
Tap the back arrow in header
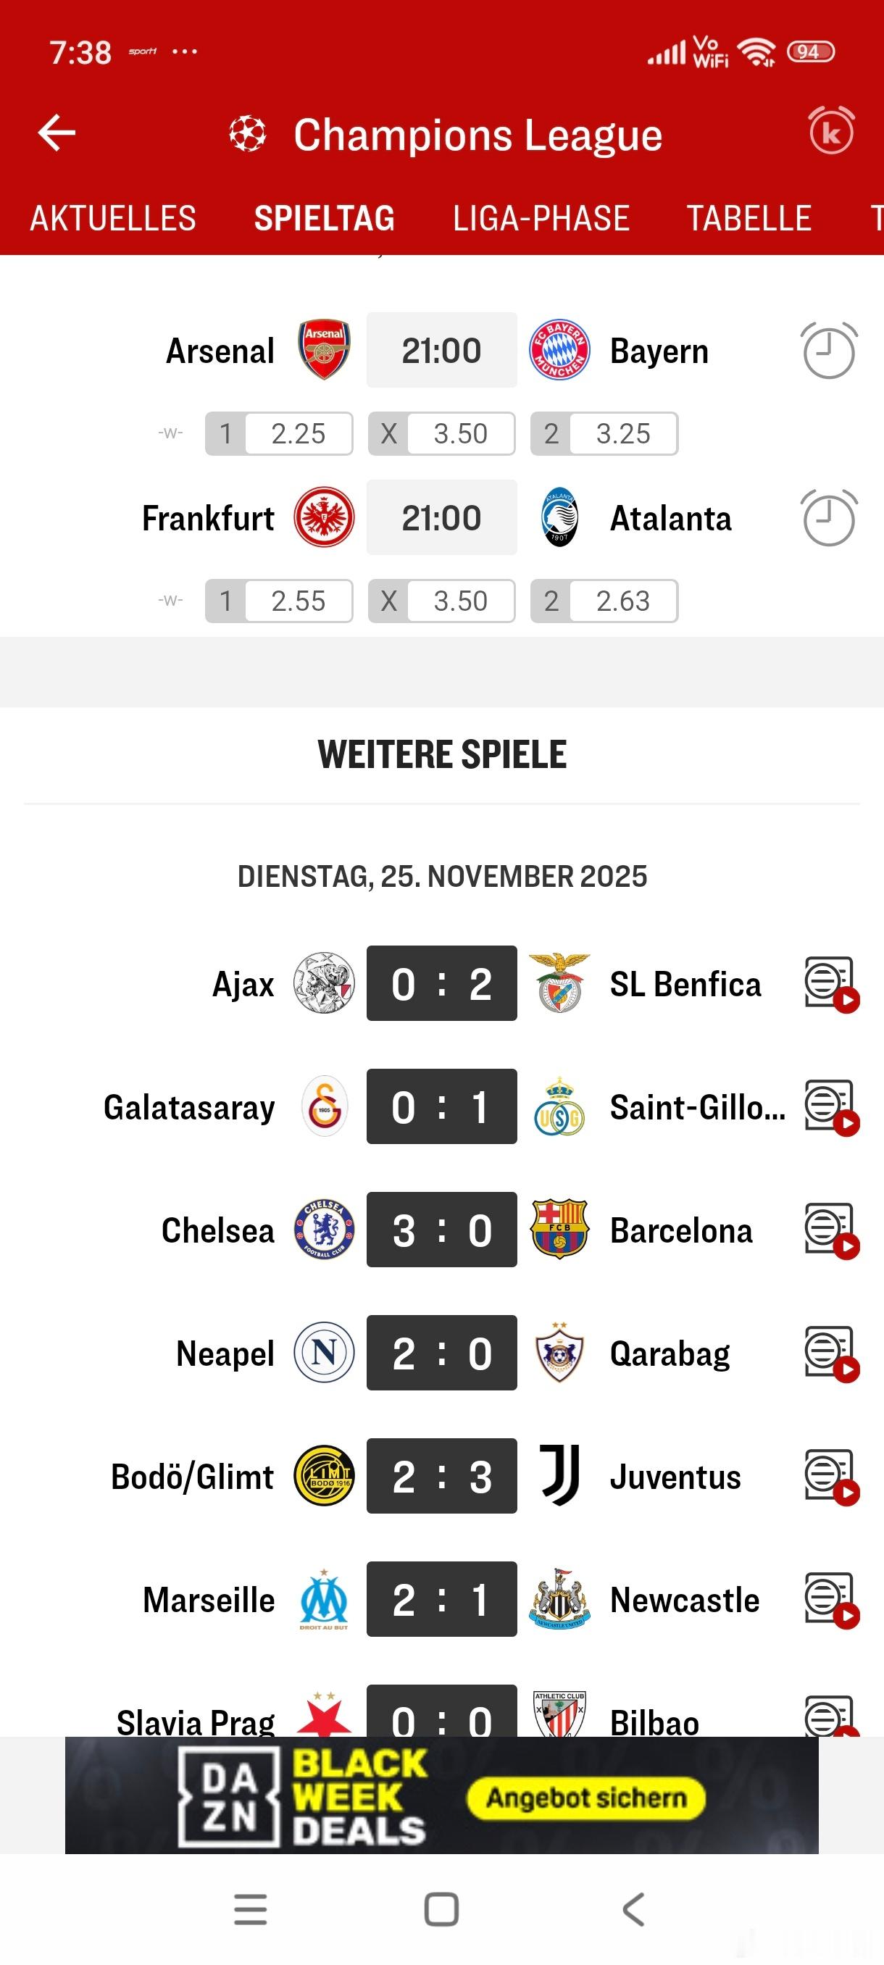pyautogui.click(x=57, y=133)
